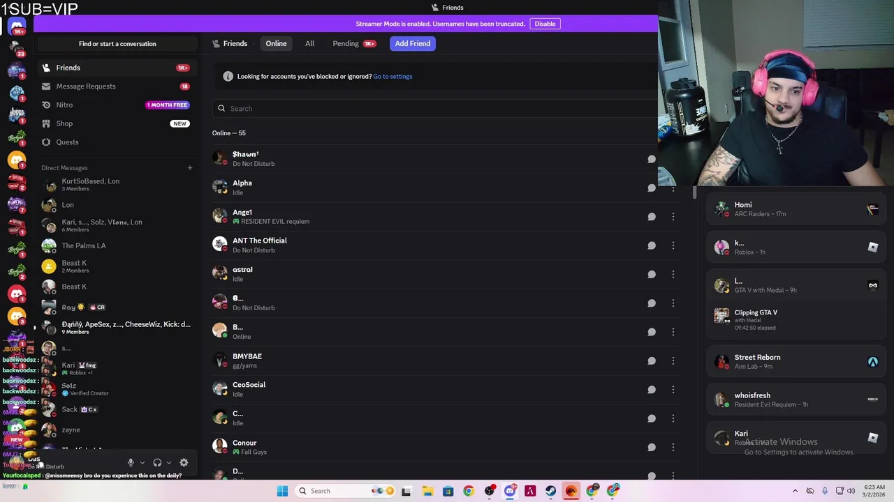
Task: Open the DM with Lon
Action: click(x=117, y=205)
